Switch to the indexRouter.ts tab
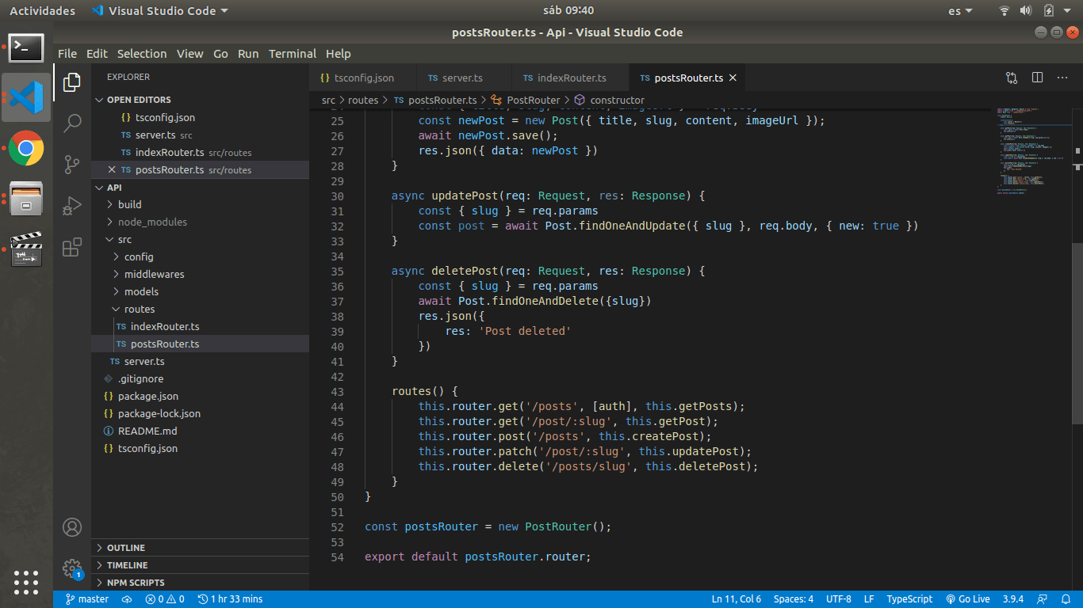The height and width of the screenshot is (608, 1083). pyautogui.click(x=571, y=78)
